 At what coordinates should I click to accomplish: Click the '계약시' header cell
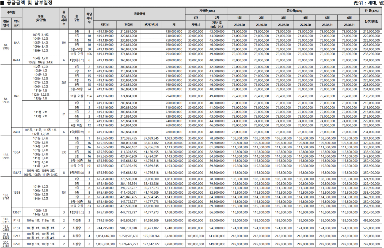pos(196,25)
